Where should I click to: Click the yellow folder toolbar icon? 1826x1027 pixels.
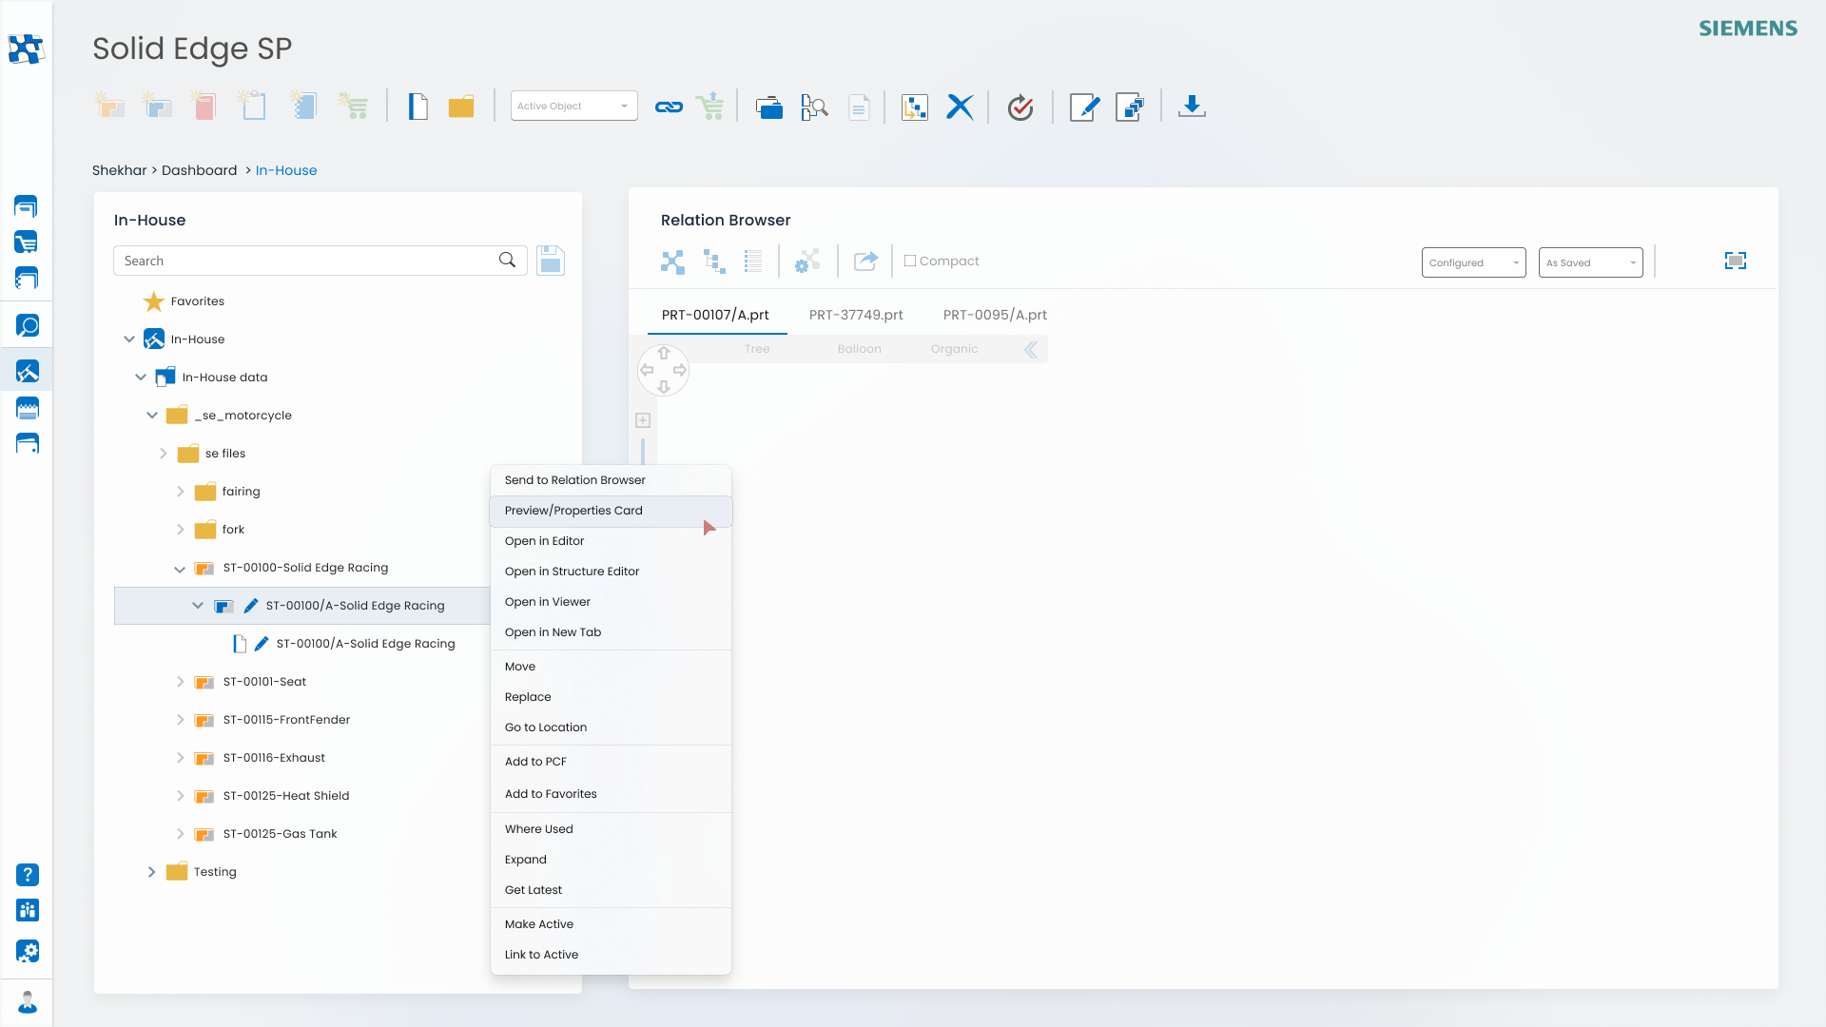coord(461,107)
